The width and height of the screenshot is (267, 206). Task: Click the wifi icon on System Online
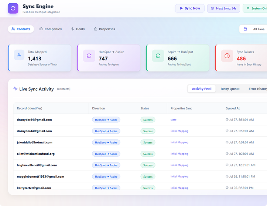coord(248,8)
